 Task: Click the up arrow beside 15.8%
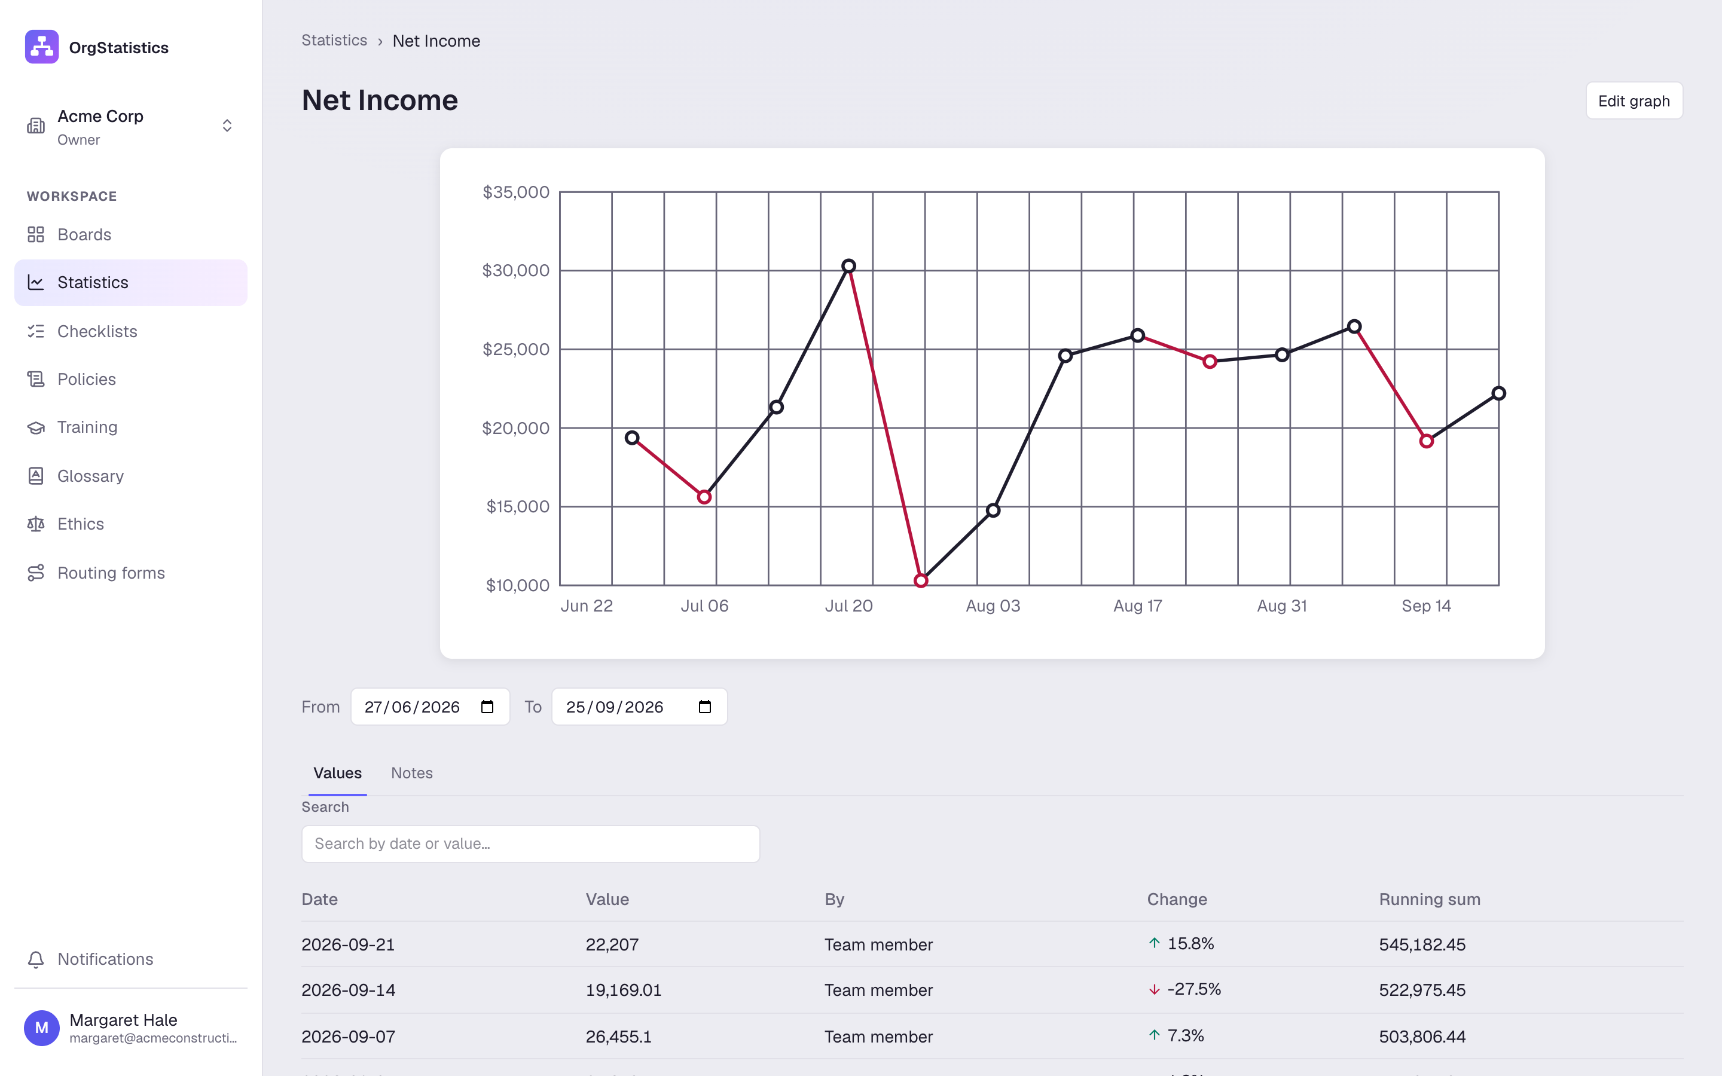click(1154, 944)
